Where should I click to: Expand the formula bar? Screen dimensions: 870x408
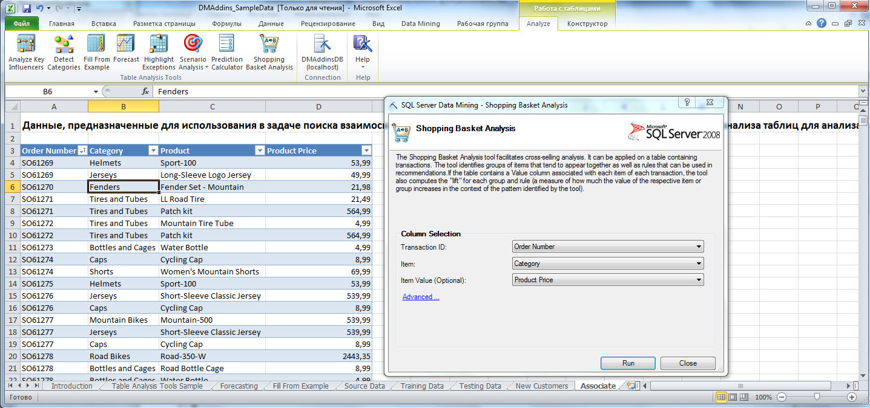coord(863,91)
